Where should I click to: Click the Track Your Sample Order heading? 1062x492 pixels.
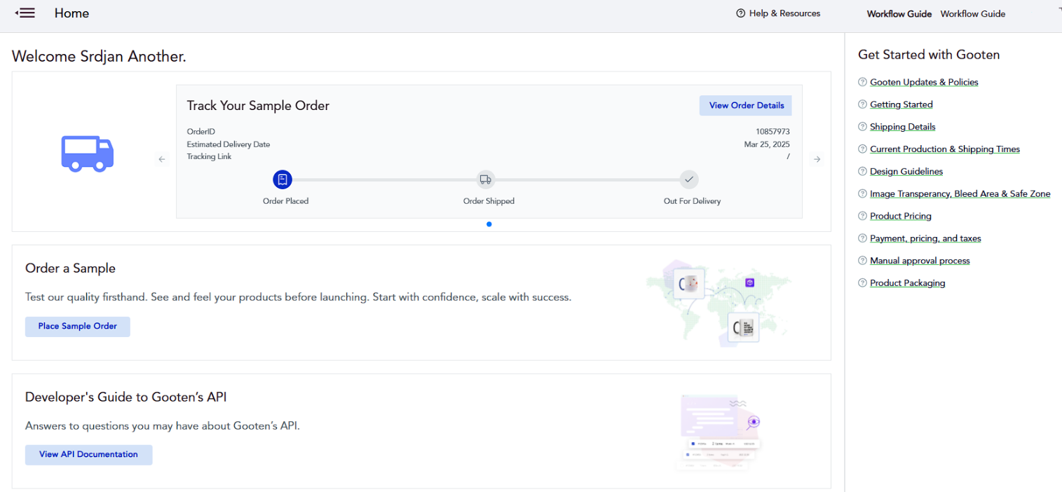point(258,106)
